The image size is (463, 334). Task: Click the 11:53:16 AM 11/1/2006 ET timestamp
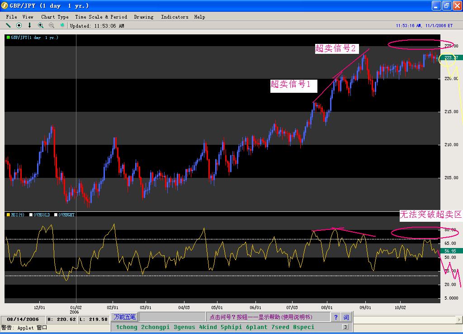coord(424,26)
